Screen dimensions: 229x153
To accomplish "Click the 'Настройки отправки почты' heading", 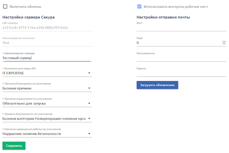I will click(x=163, y=17).
